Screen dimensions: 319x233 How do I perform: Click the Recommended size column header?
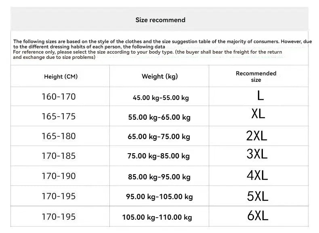tap(256, 77)
